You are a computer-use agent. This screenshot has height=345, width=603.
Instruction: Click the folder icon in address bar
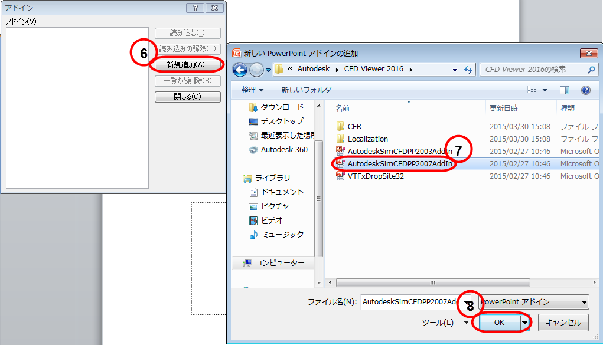coord(279,69)
